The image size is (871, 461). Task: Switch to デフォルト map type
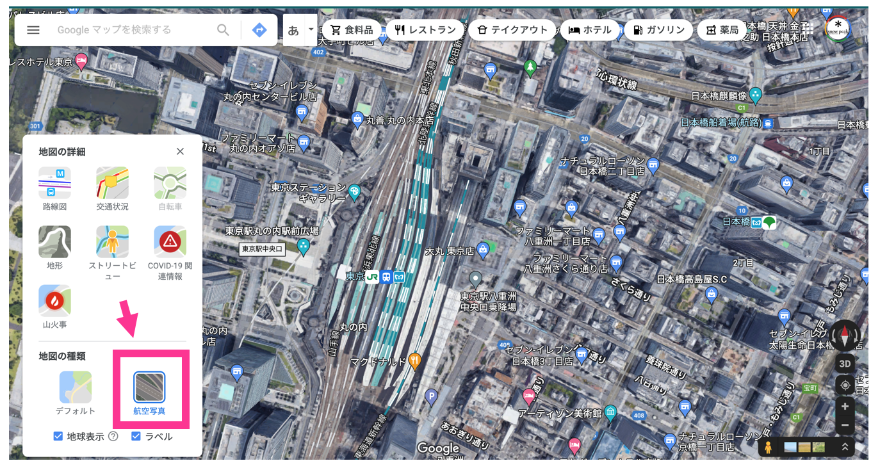[76, 387]
